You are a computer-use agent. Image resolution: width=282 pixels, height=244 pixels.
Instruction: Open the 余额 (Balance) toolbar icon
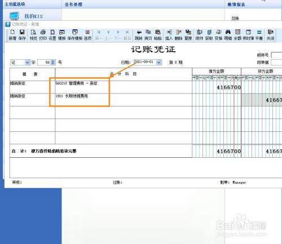(x=237, y=35)
